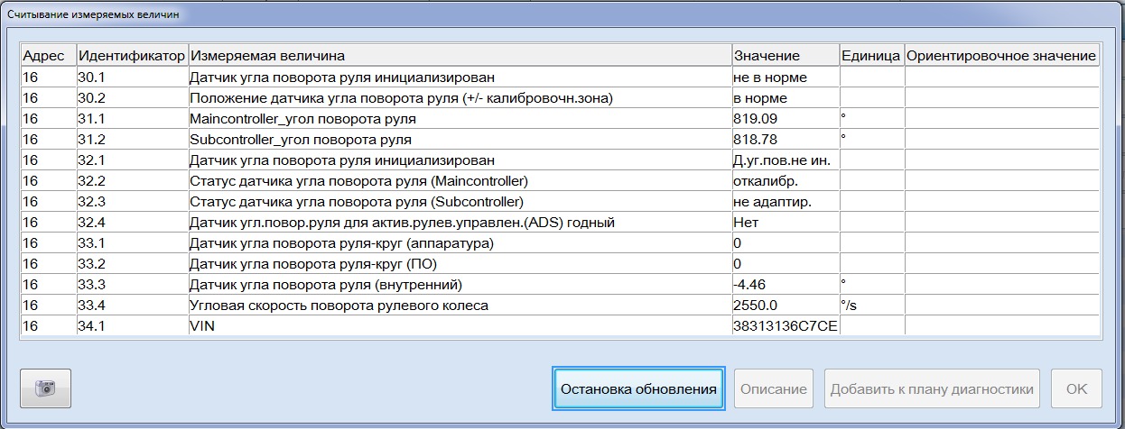Click the value 2550.0
Image resolution: width=1125 pixels, height=429 pixels.
786,306
